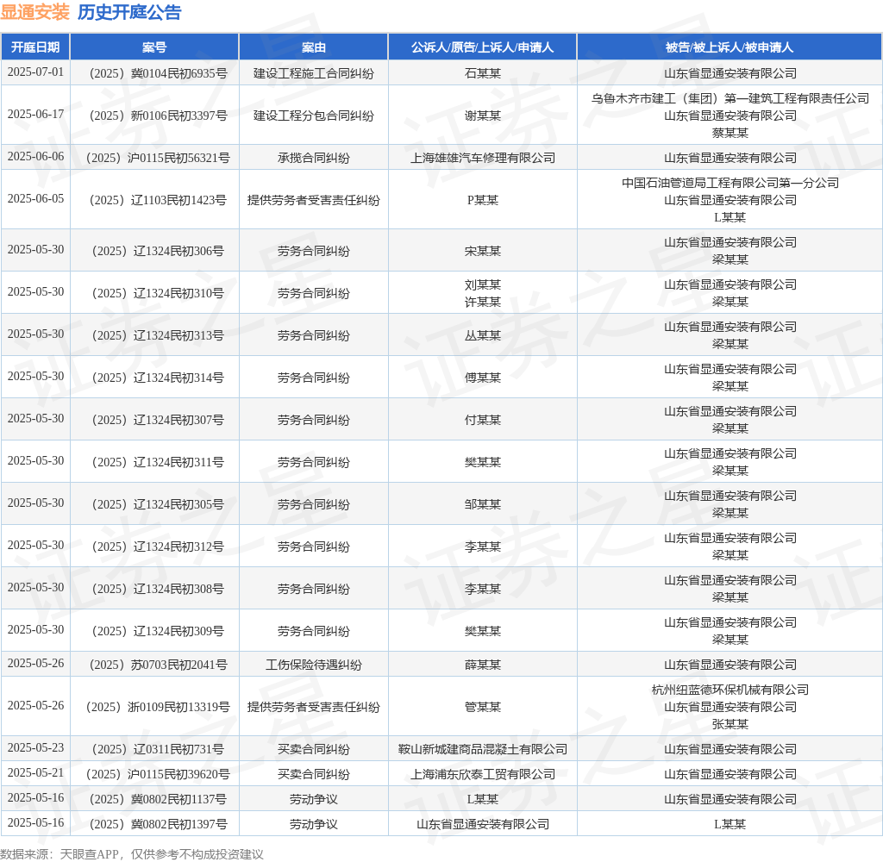883x862 pixels.
Task: Click the 公诉人/原告/上诉人/申请人 column header
Action: (483, 47)
